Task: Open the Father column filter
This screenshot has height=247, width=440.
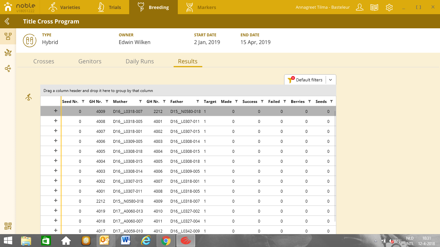Action: [x=198, y=102]
